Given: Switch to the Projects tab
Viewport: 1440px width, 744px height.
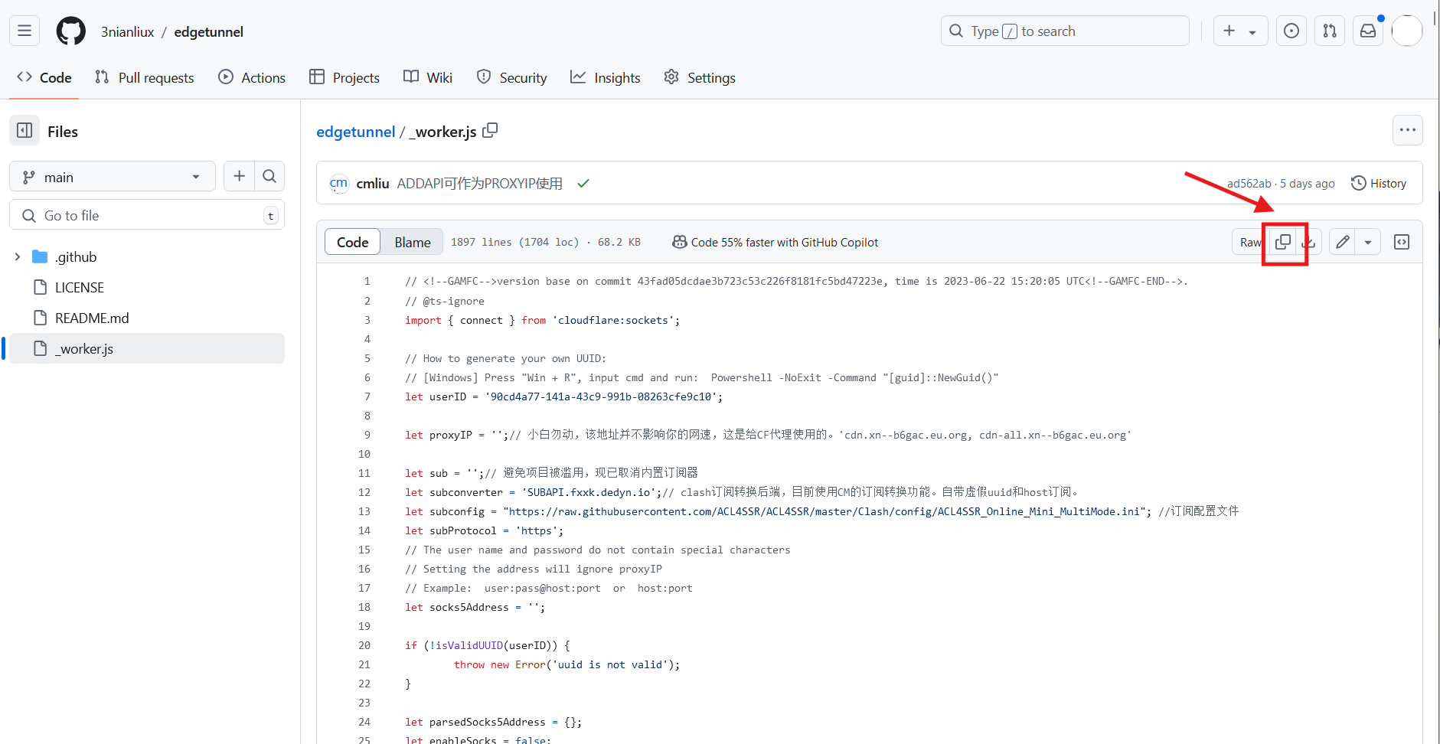Looking at the screenshot, I should pos(344,77).
